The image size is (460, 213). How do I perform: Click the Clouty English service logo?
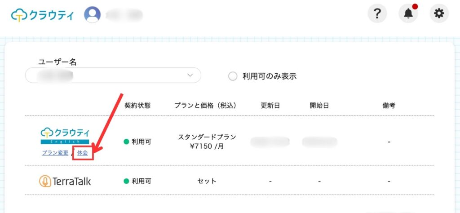(x=65, y=136)
